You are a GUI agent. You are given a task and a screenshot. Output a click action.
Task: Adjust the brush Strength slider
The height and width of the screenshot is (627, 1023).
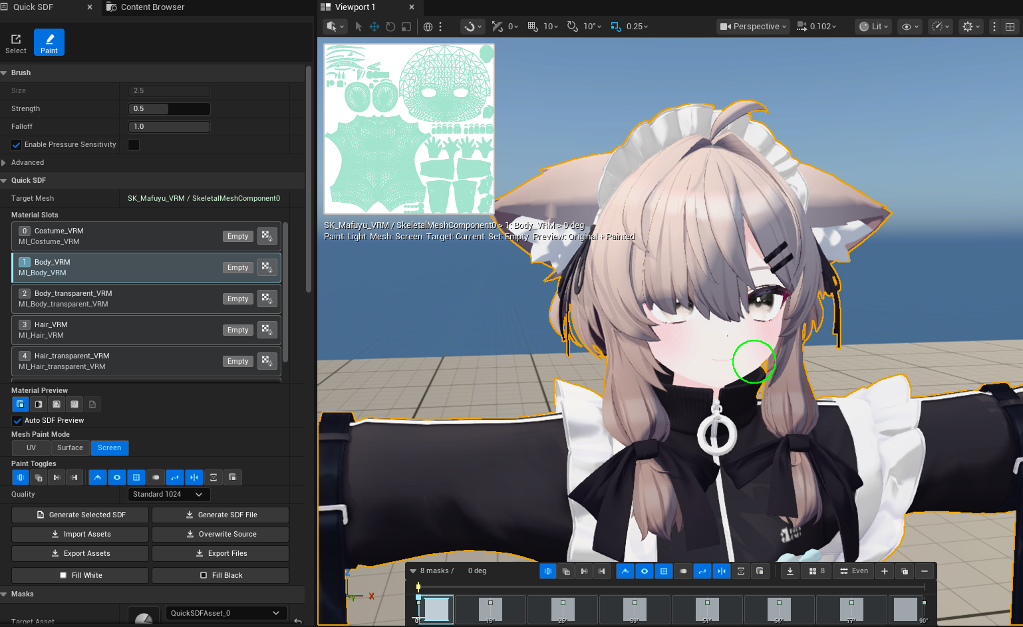(169, 109)
